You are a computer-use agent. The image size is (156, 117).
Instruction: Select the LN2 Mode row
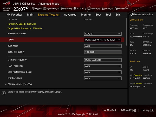[62, 19]
